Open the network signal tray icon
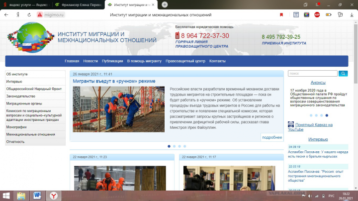Image resolution: width=358 pixels, height=201 pixels. point(317,196)
